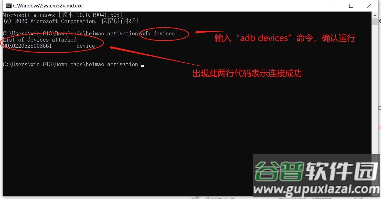Select the device serial MDX0220528008561

27,46
